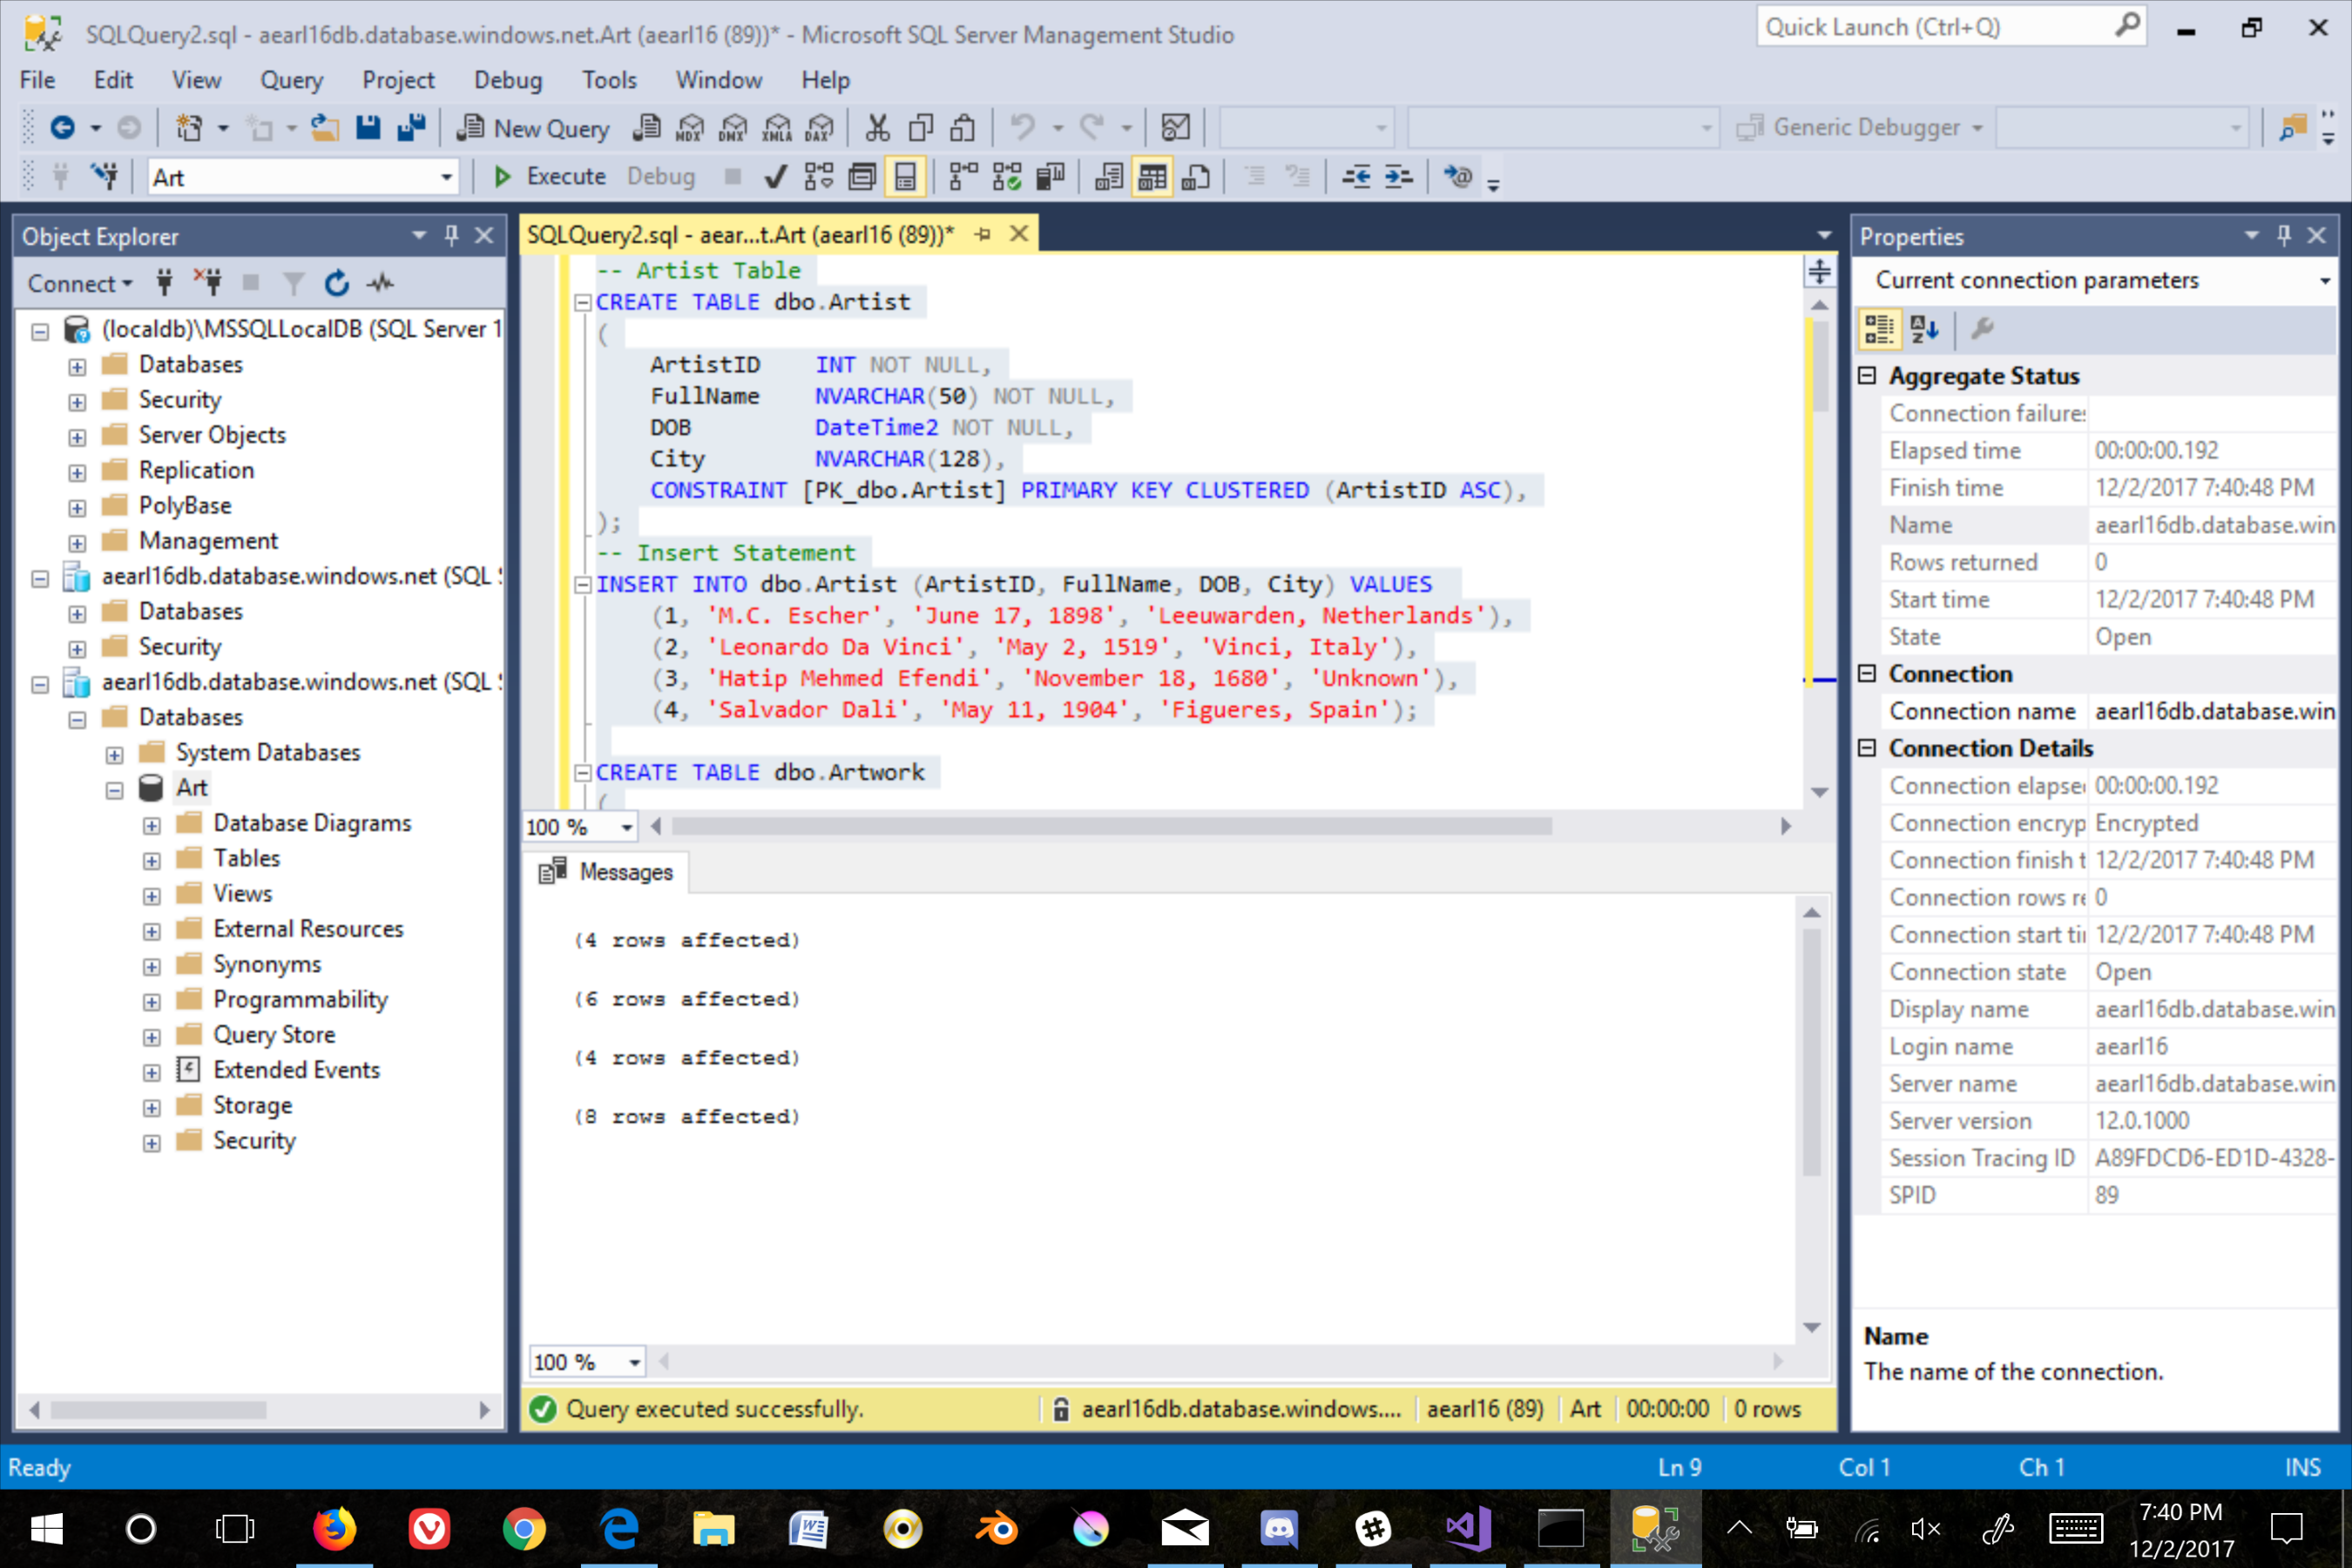This screenshot has width=2352, height=1568.
Task: Open the Art database selector dropdown
Action: pos(446,178)
